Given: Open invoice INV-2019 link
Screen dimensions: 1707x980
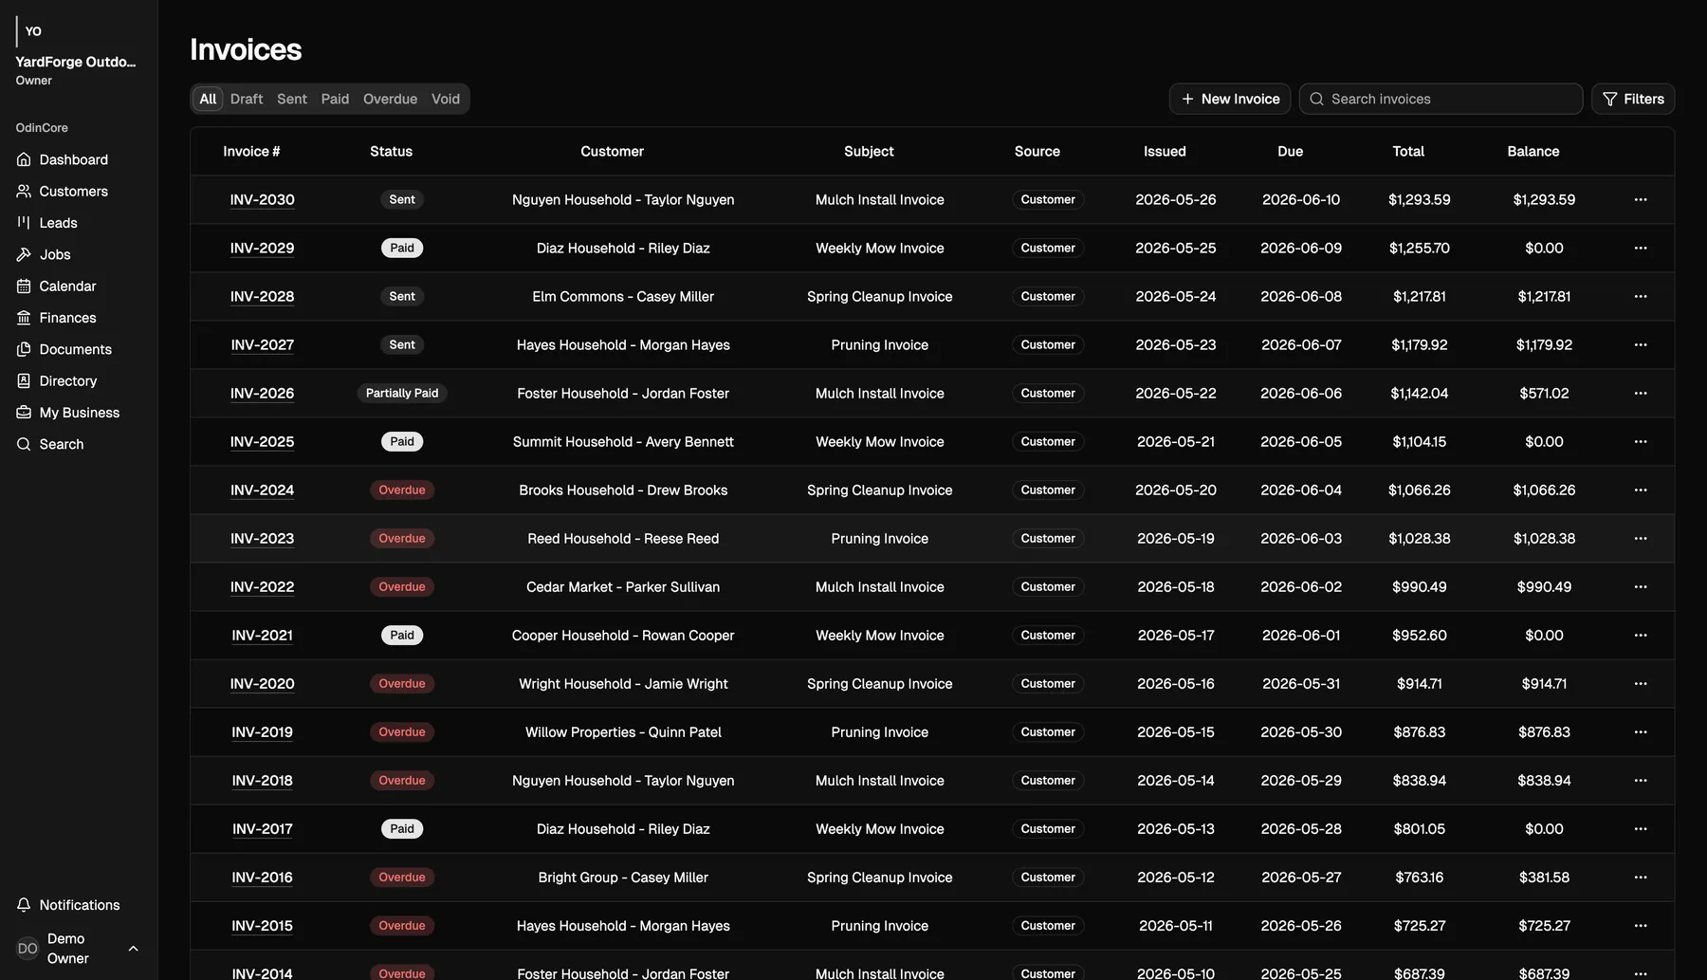Looking at the screenshot, I should click(x=263, y=731).
